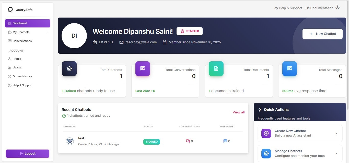This screenshot has width=349, height=163.
Task: Click the account avatar icon top right
Action: 338,7
